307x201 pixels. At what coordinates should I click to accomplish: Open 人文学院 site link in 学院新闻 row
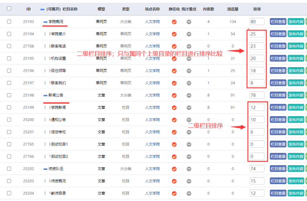pos(152,107)
